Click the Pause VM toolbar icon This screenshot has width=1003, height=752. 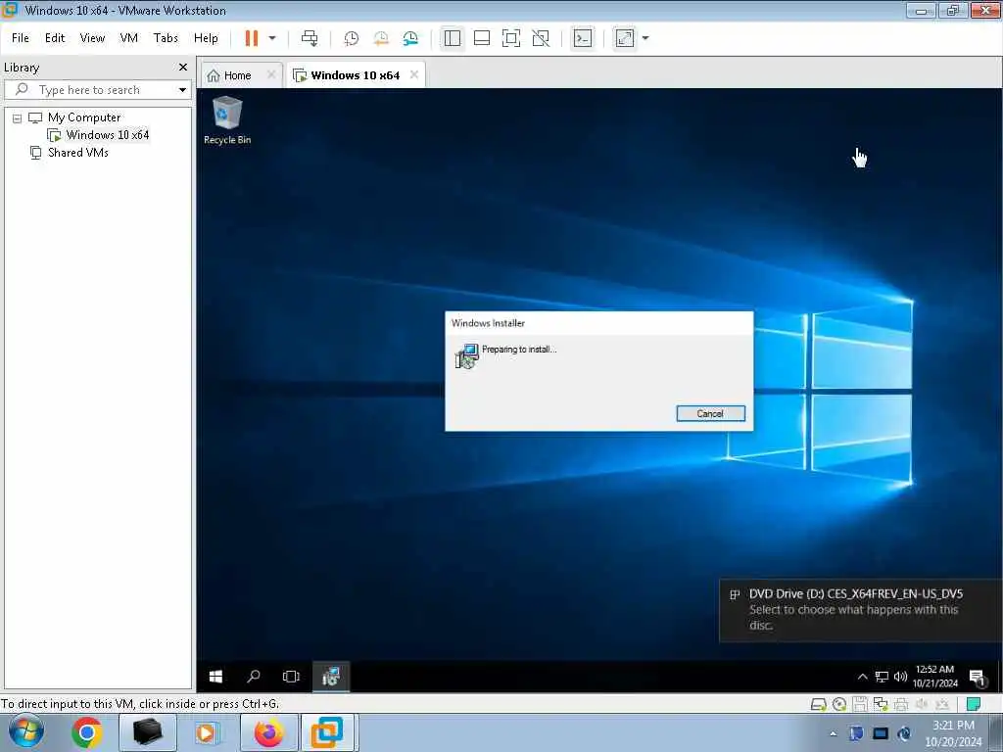point(252,38)
